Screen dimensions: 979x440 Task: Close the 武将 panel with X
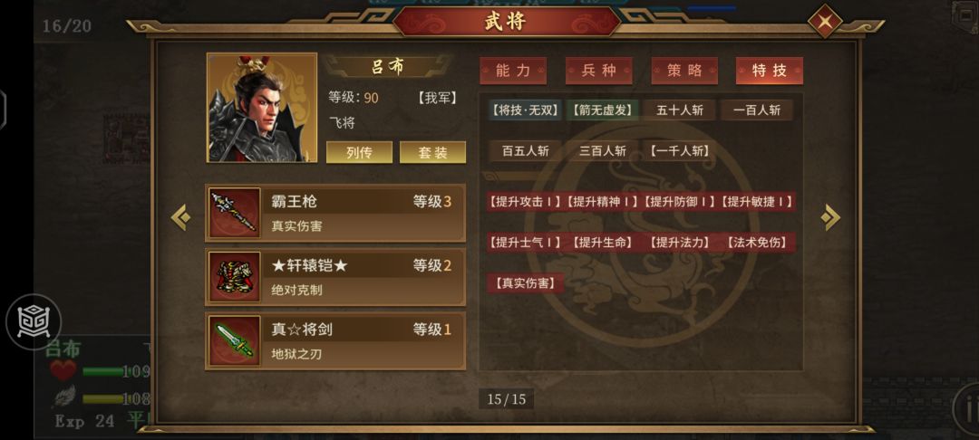826,22
